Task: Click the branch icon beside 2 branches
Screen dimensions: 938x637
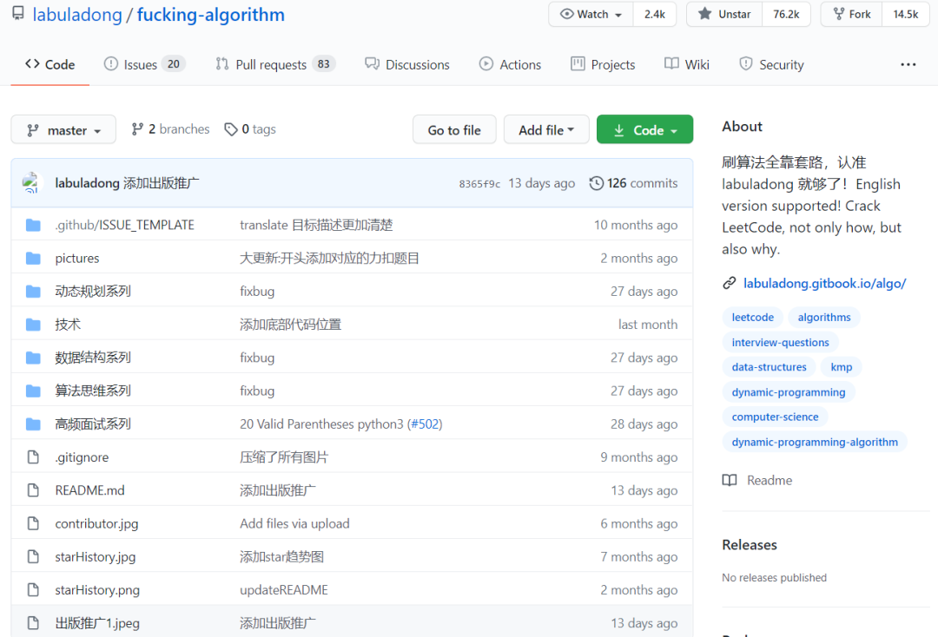Action: point(137,129)
